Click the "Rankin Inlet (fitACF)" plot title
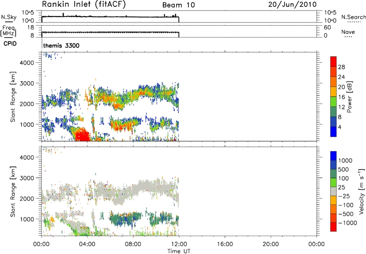The height and width of the screenshot is (254, 366). (84, 5)
